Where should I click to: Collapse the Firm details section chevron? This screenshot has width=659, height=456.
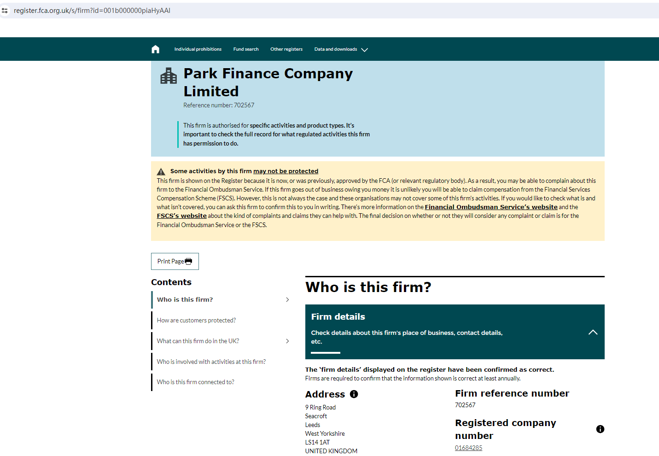pos(593,332)
